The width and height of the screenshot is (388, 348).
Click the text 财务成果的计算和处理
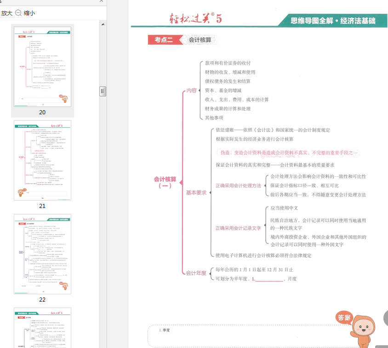tap(228, 109)
